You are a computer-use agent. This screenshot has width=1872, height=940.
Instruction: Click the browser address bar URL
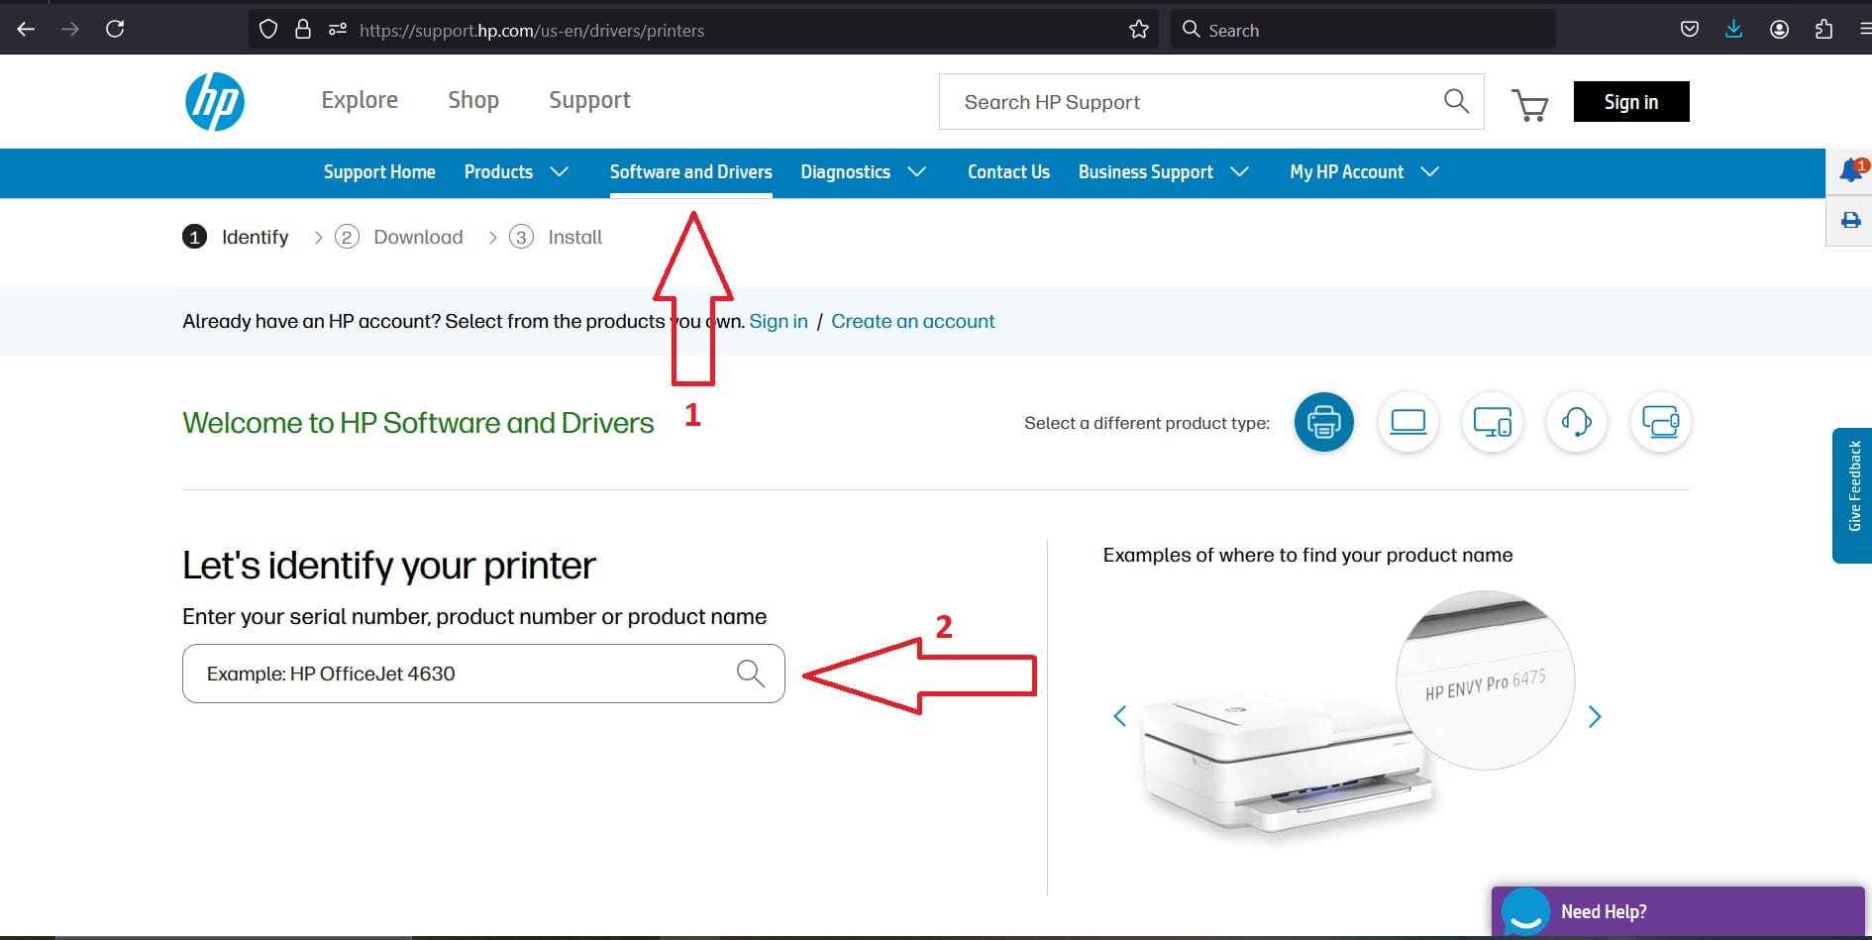532,31
